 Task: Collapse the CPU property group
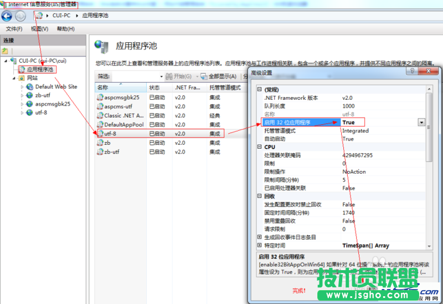tap(259, 147)
